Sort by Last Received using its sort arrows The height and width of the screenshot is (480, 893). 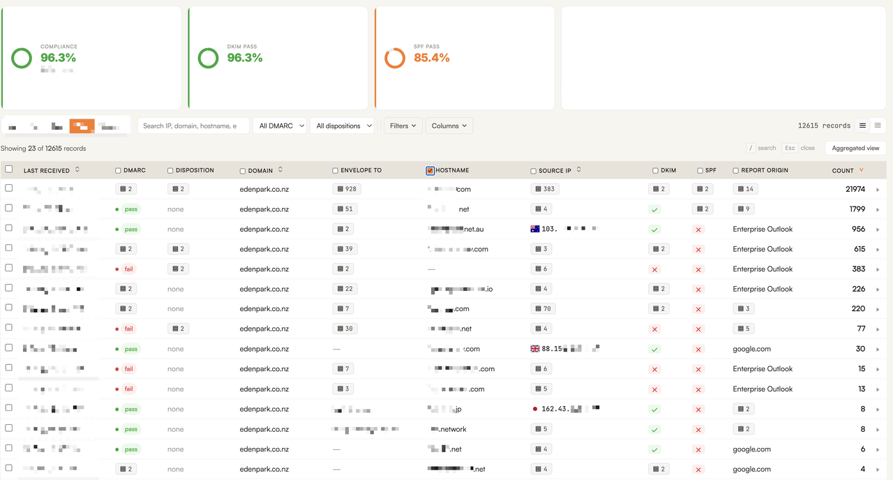coord(77,170)
